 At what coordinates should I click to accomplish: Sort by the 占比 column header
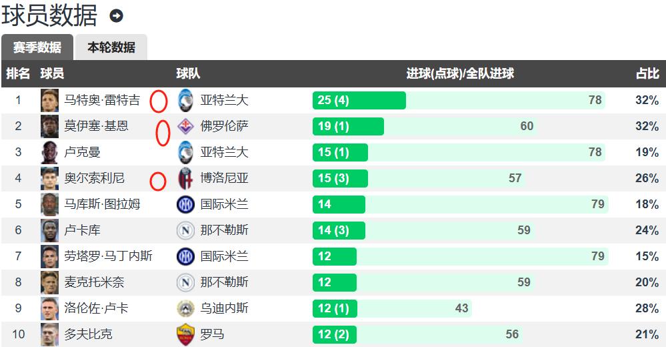pyautogui.click(x=647, y=73)
